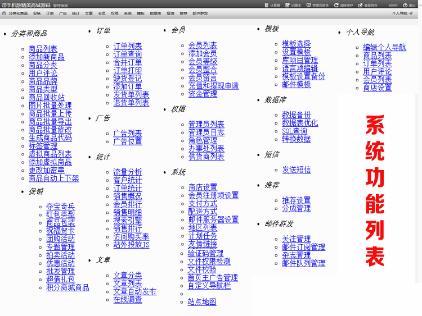Open the 广告位置 link

[128, 141]
